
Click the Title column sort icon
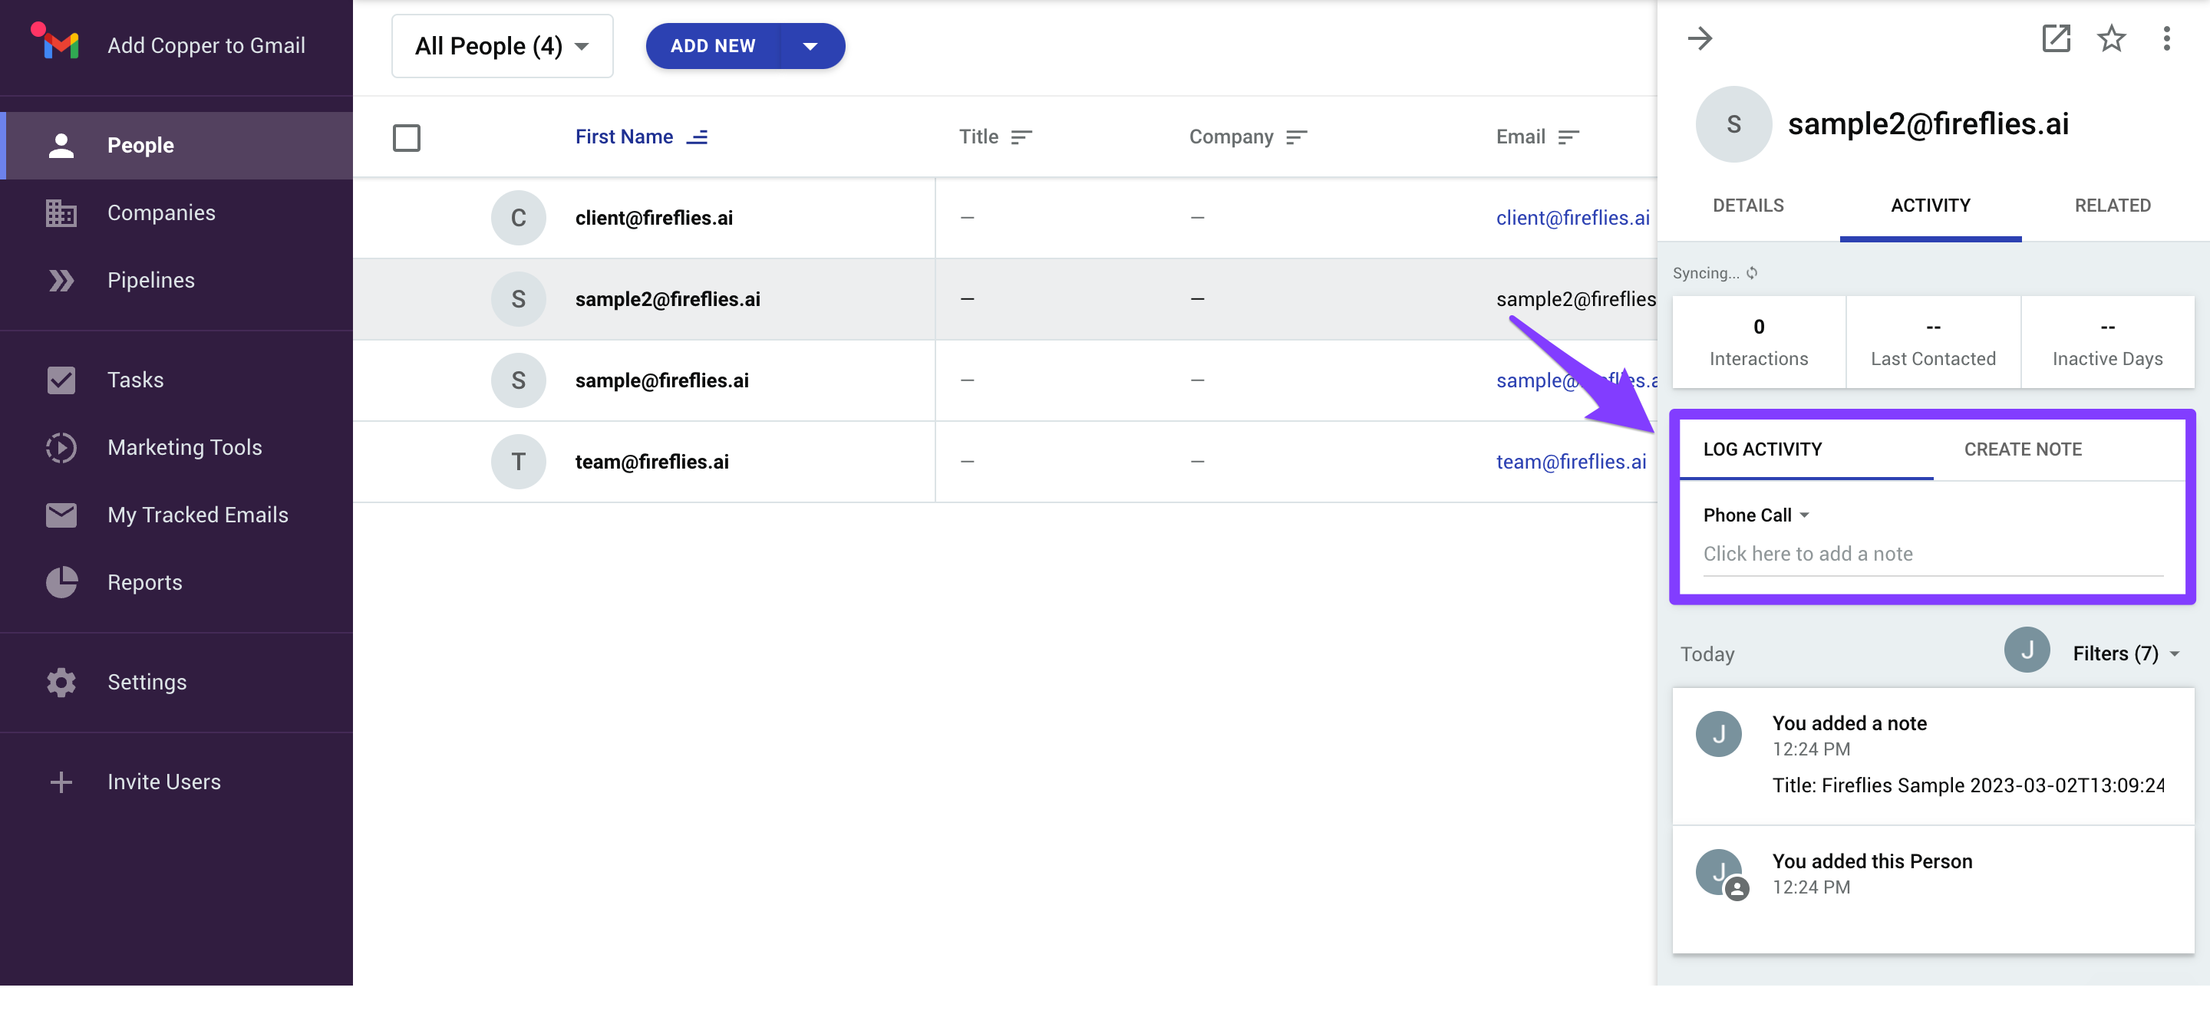tap(1021, 137)
